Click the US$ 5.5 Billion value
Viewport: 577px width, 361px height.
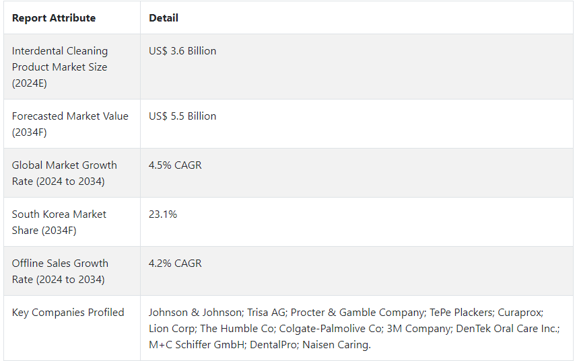click(182, 116)
